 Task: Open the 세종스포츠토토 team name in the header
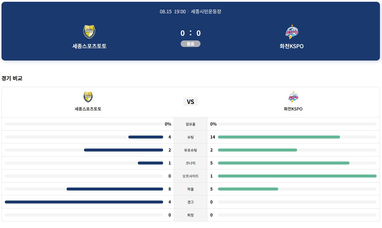(x=89, y=46)
